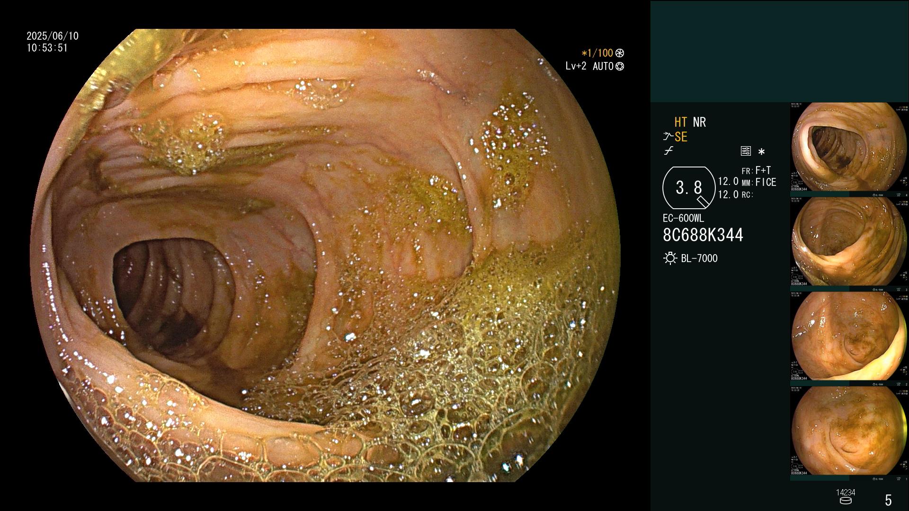Select the bottom captured image thumbnail
Viewport: 909px width, 511px height.
849,431
